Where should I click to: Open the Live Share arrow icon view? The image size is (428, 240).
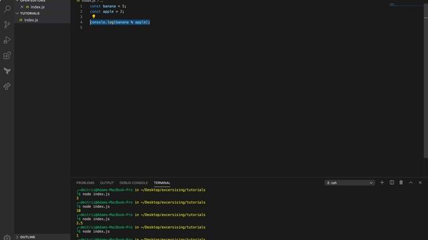click(7, 86)
